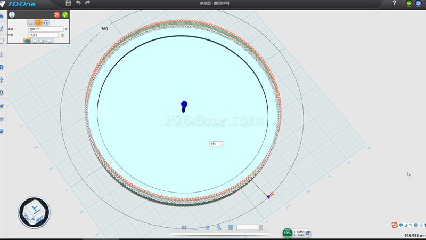Click green direction picker arrow
This screenshot has height=240, width=426.
coord(63,35)
